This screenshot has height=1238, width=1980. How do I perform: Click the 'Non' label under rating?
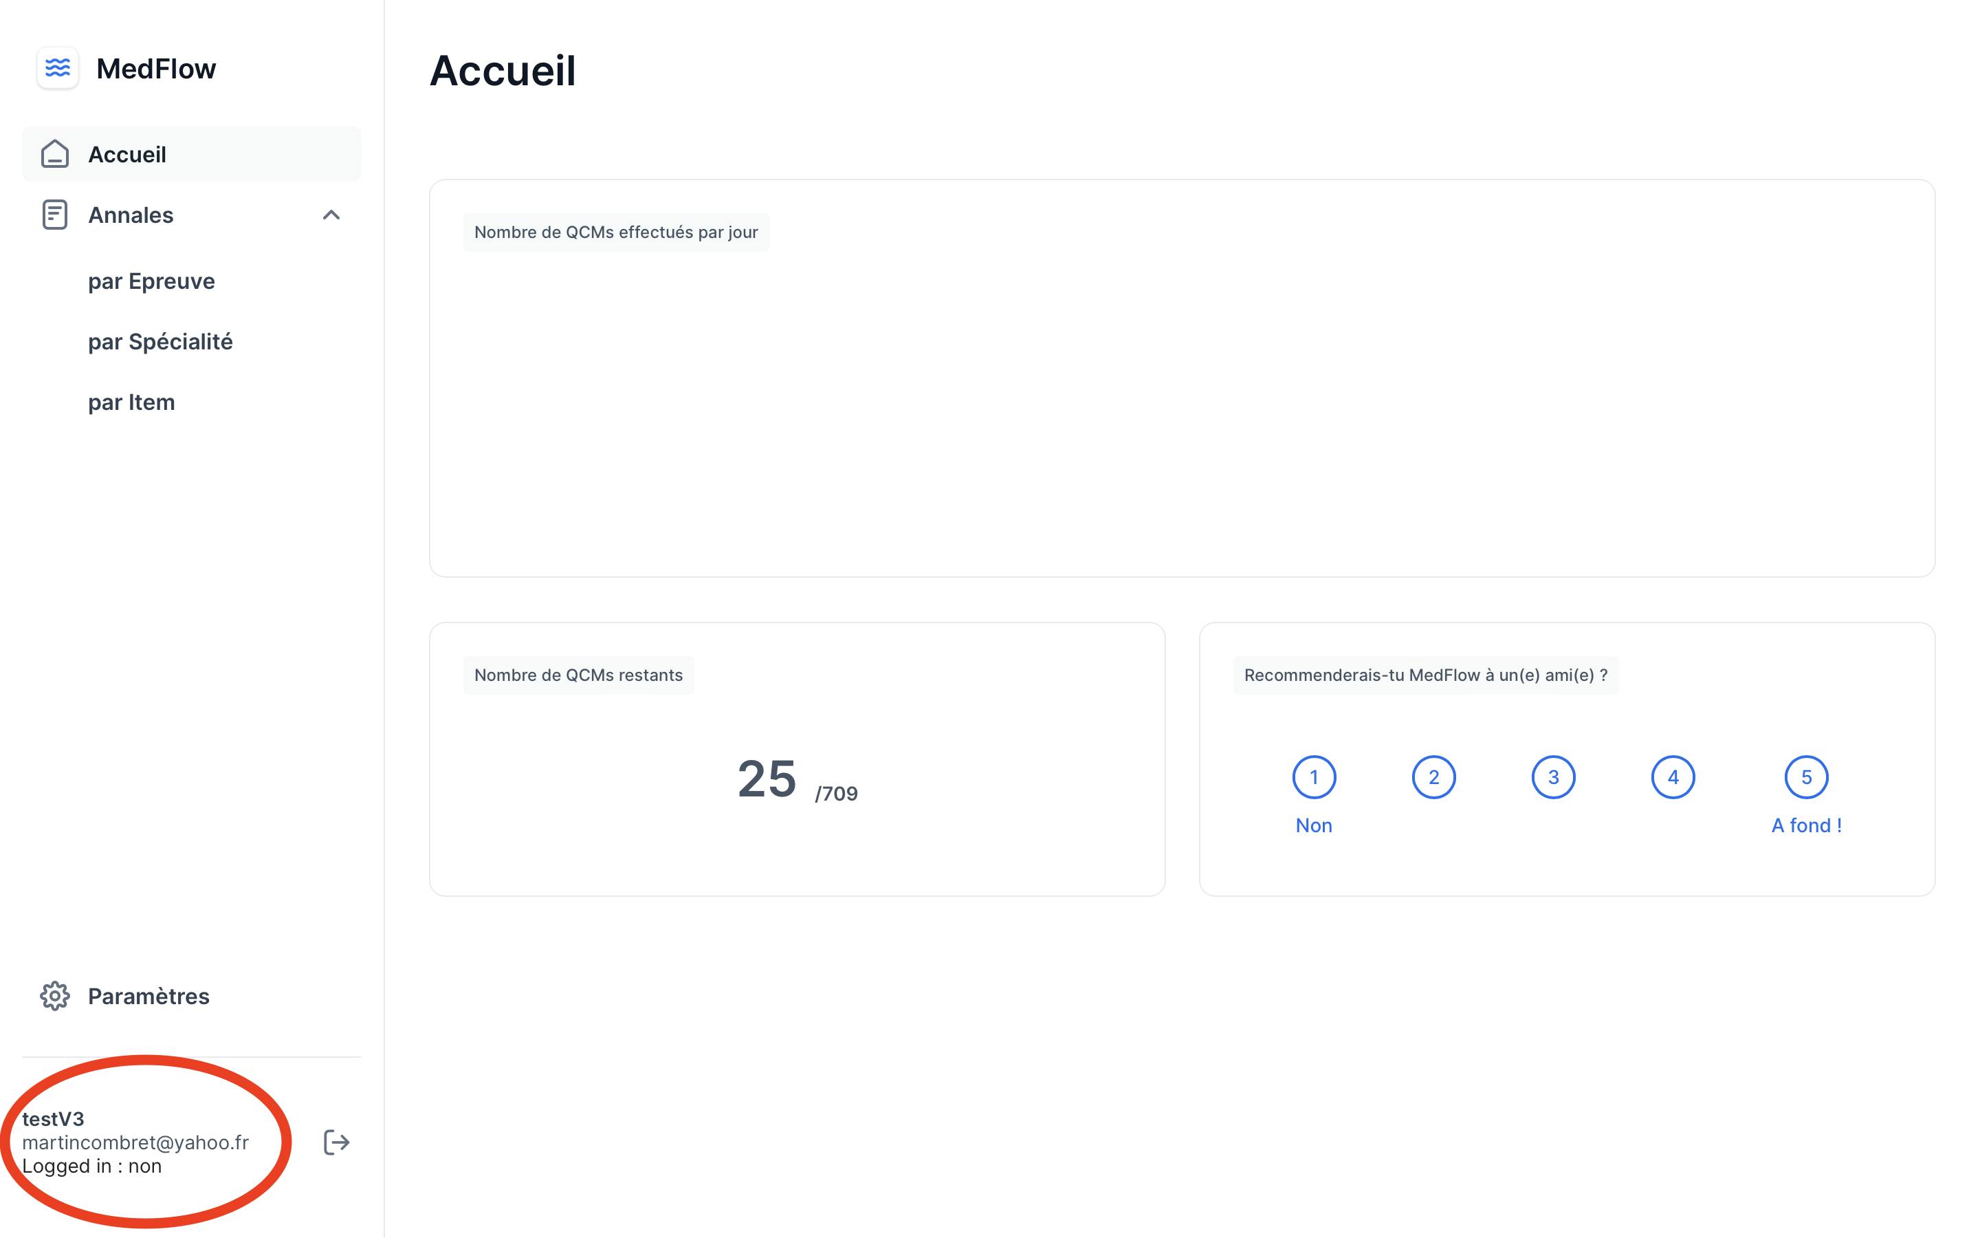[1313, 825]
